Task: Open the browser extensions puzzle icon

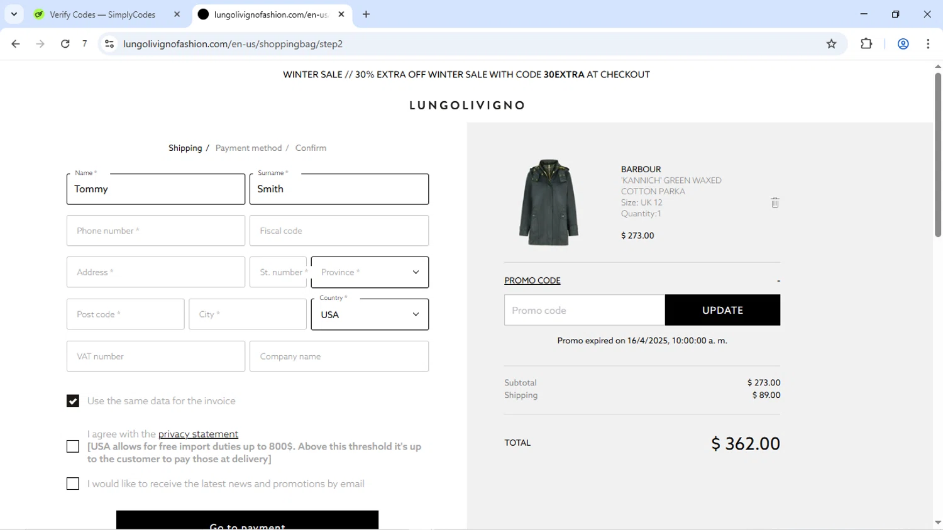Action: click(x=866, y=44)
